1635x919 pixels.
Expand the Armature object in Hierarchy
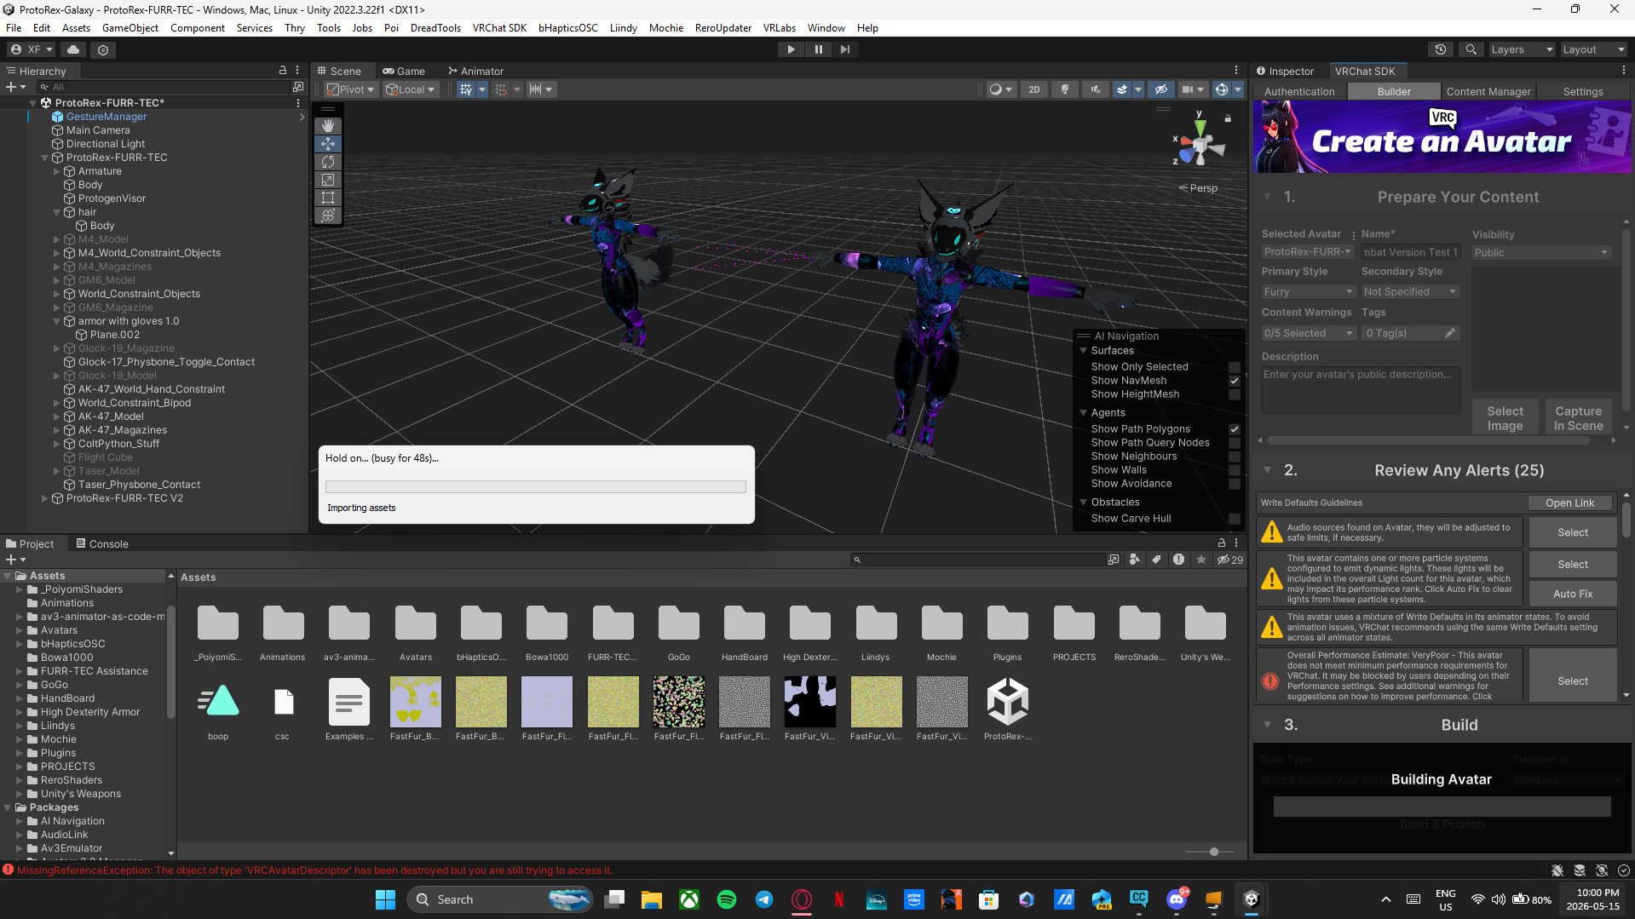57,171
